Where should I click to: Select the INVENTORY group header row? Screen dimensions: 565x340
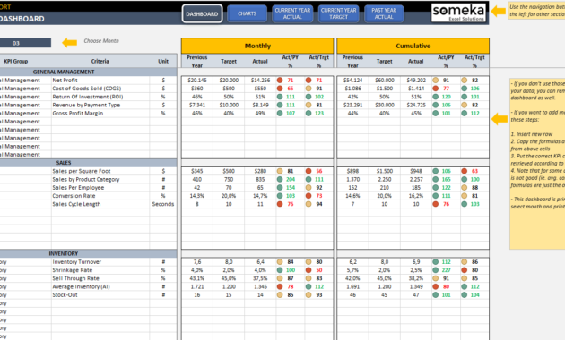point(88,254)
